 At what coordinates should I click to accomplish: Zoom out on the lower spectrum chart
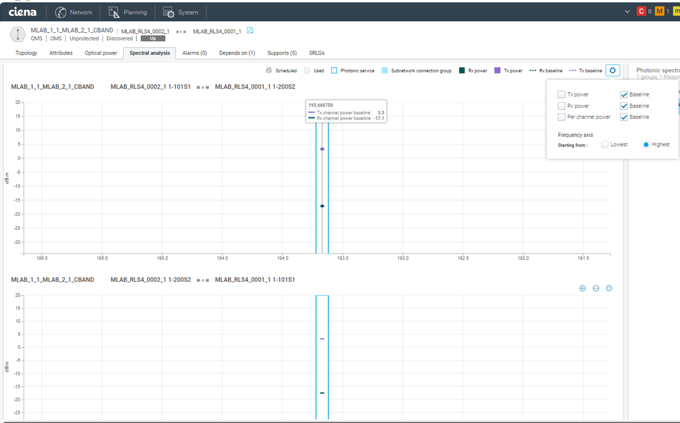pos(596,288)
